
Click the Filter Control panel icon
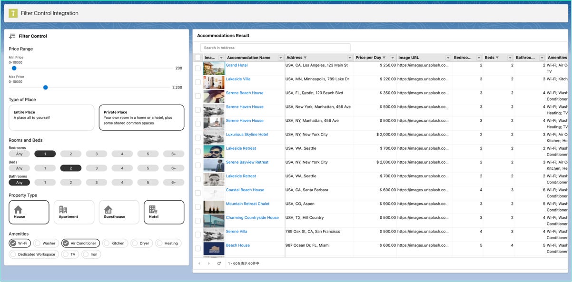coord(12,36)
